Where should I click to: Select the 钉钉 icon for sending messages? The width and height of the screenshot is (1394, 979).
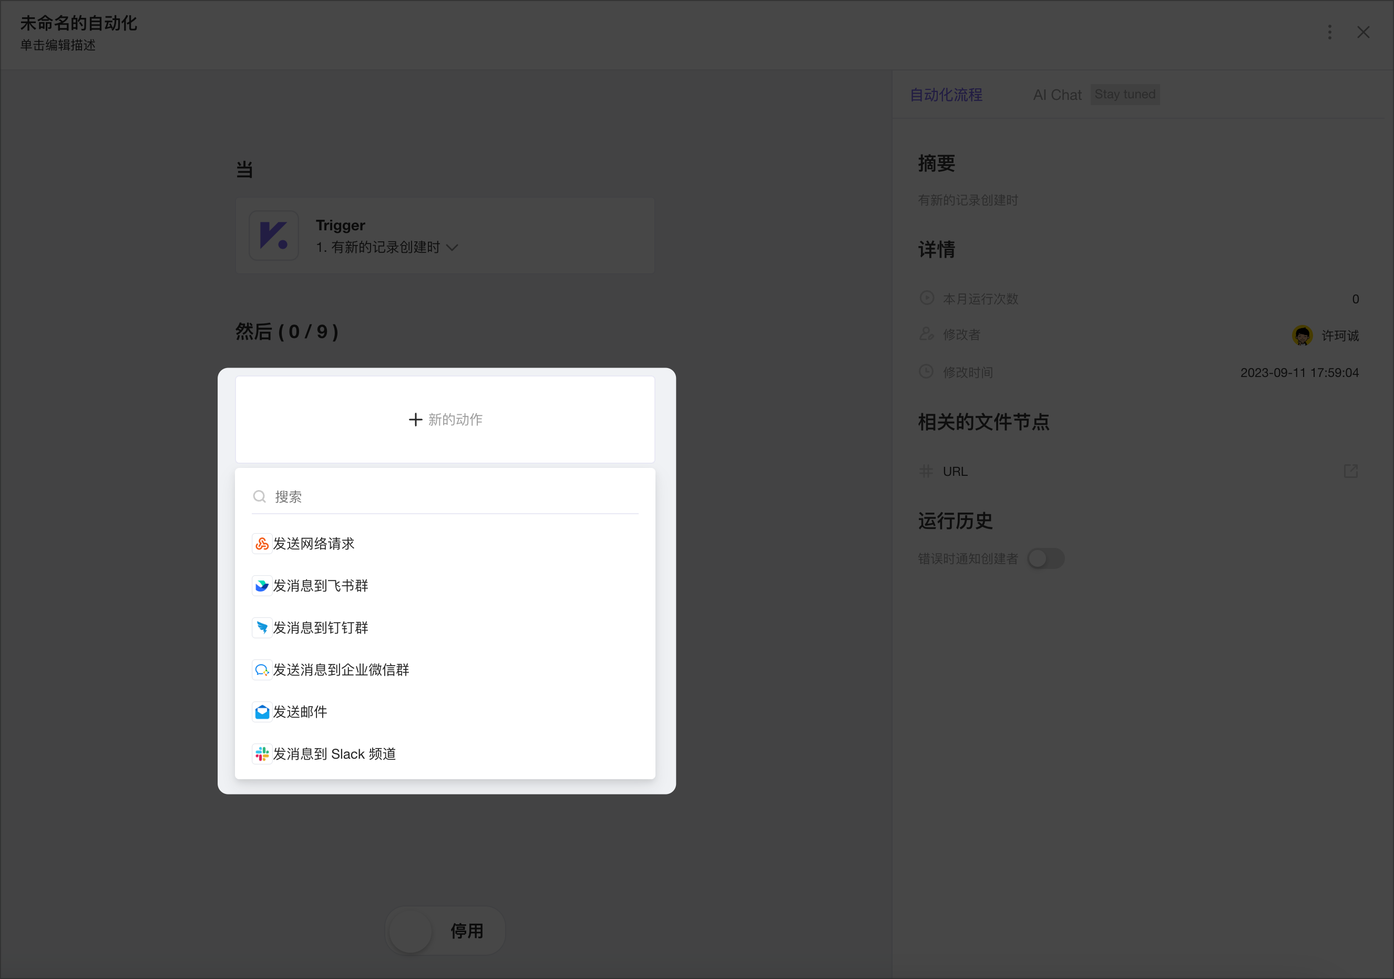pyautogui.click(x=262, y=627)
